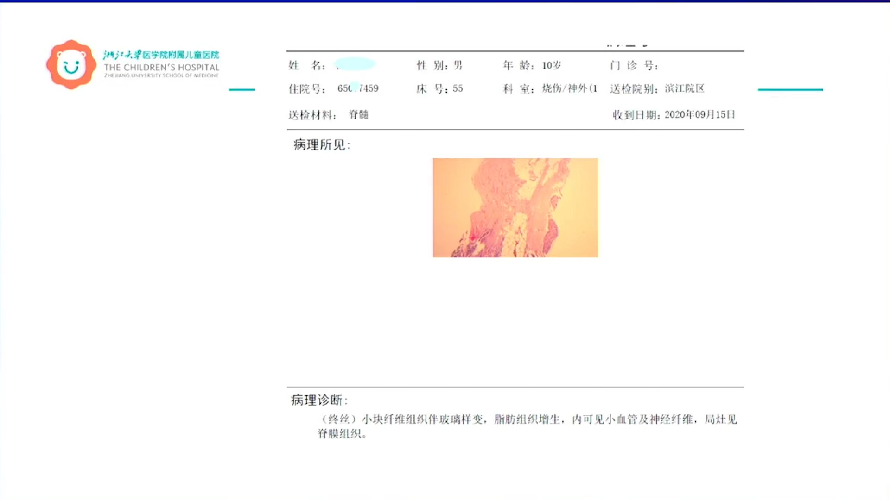
Task: Select the age value 10岁
Action: coord(552,65)
